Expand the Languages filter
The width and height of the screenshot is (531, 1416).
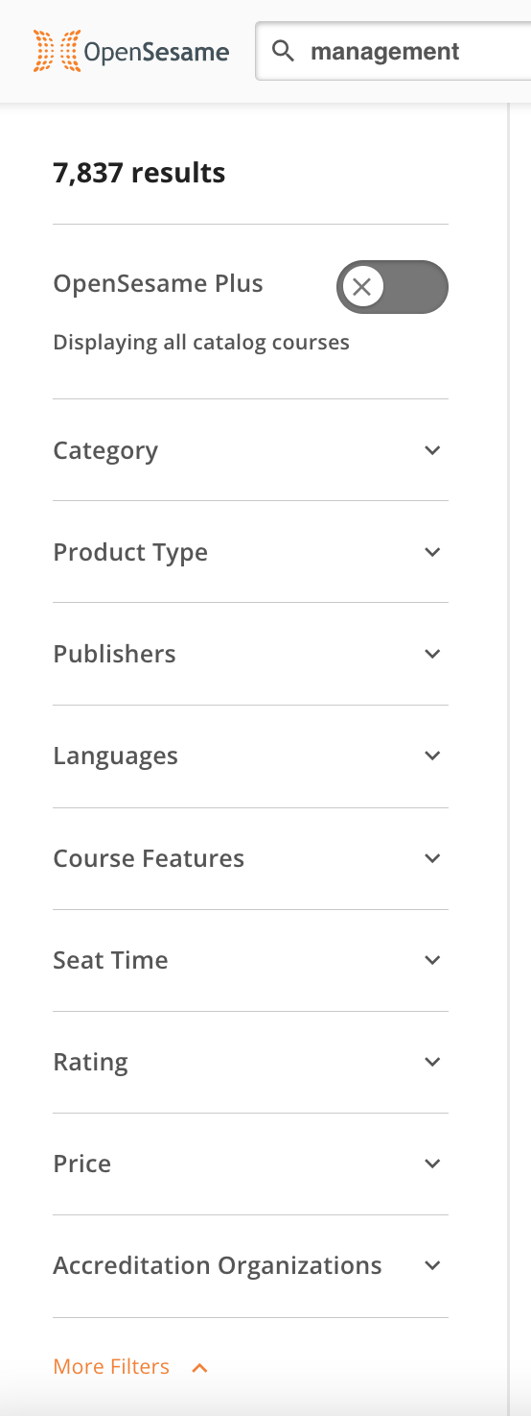tap(250, 756)
